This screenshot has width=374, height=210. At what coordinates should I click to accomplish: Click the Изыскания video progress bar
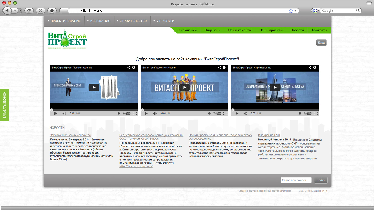184,110
